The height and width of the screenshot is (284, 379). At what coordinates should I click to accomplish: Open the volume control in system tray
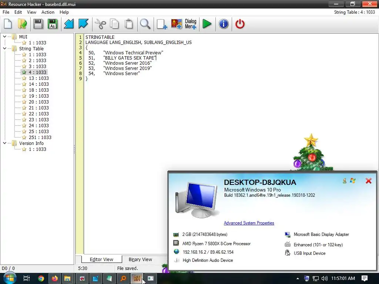324,278
